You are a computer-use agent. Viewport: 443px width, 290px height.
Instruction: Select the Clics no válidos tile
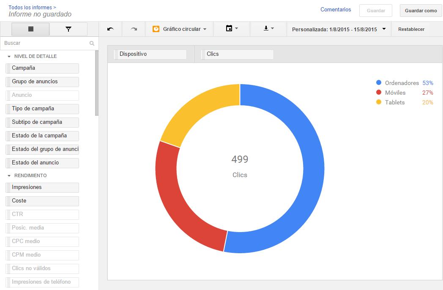tap(42, 269)
